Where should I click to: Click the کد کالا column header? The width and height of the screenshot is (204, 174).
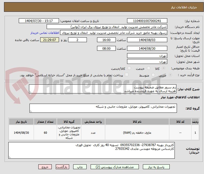(x=180, y=122)
